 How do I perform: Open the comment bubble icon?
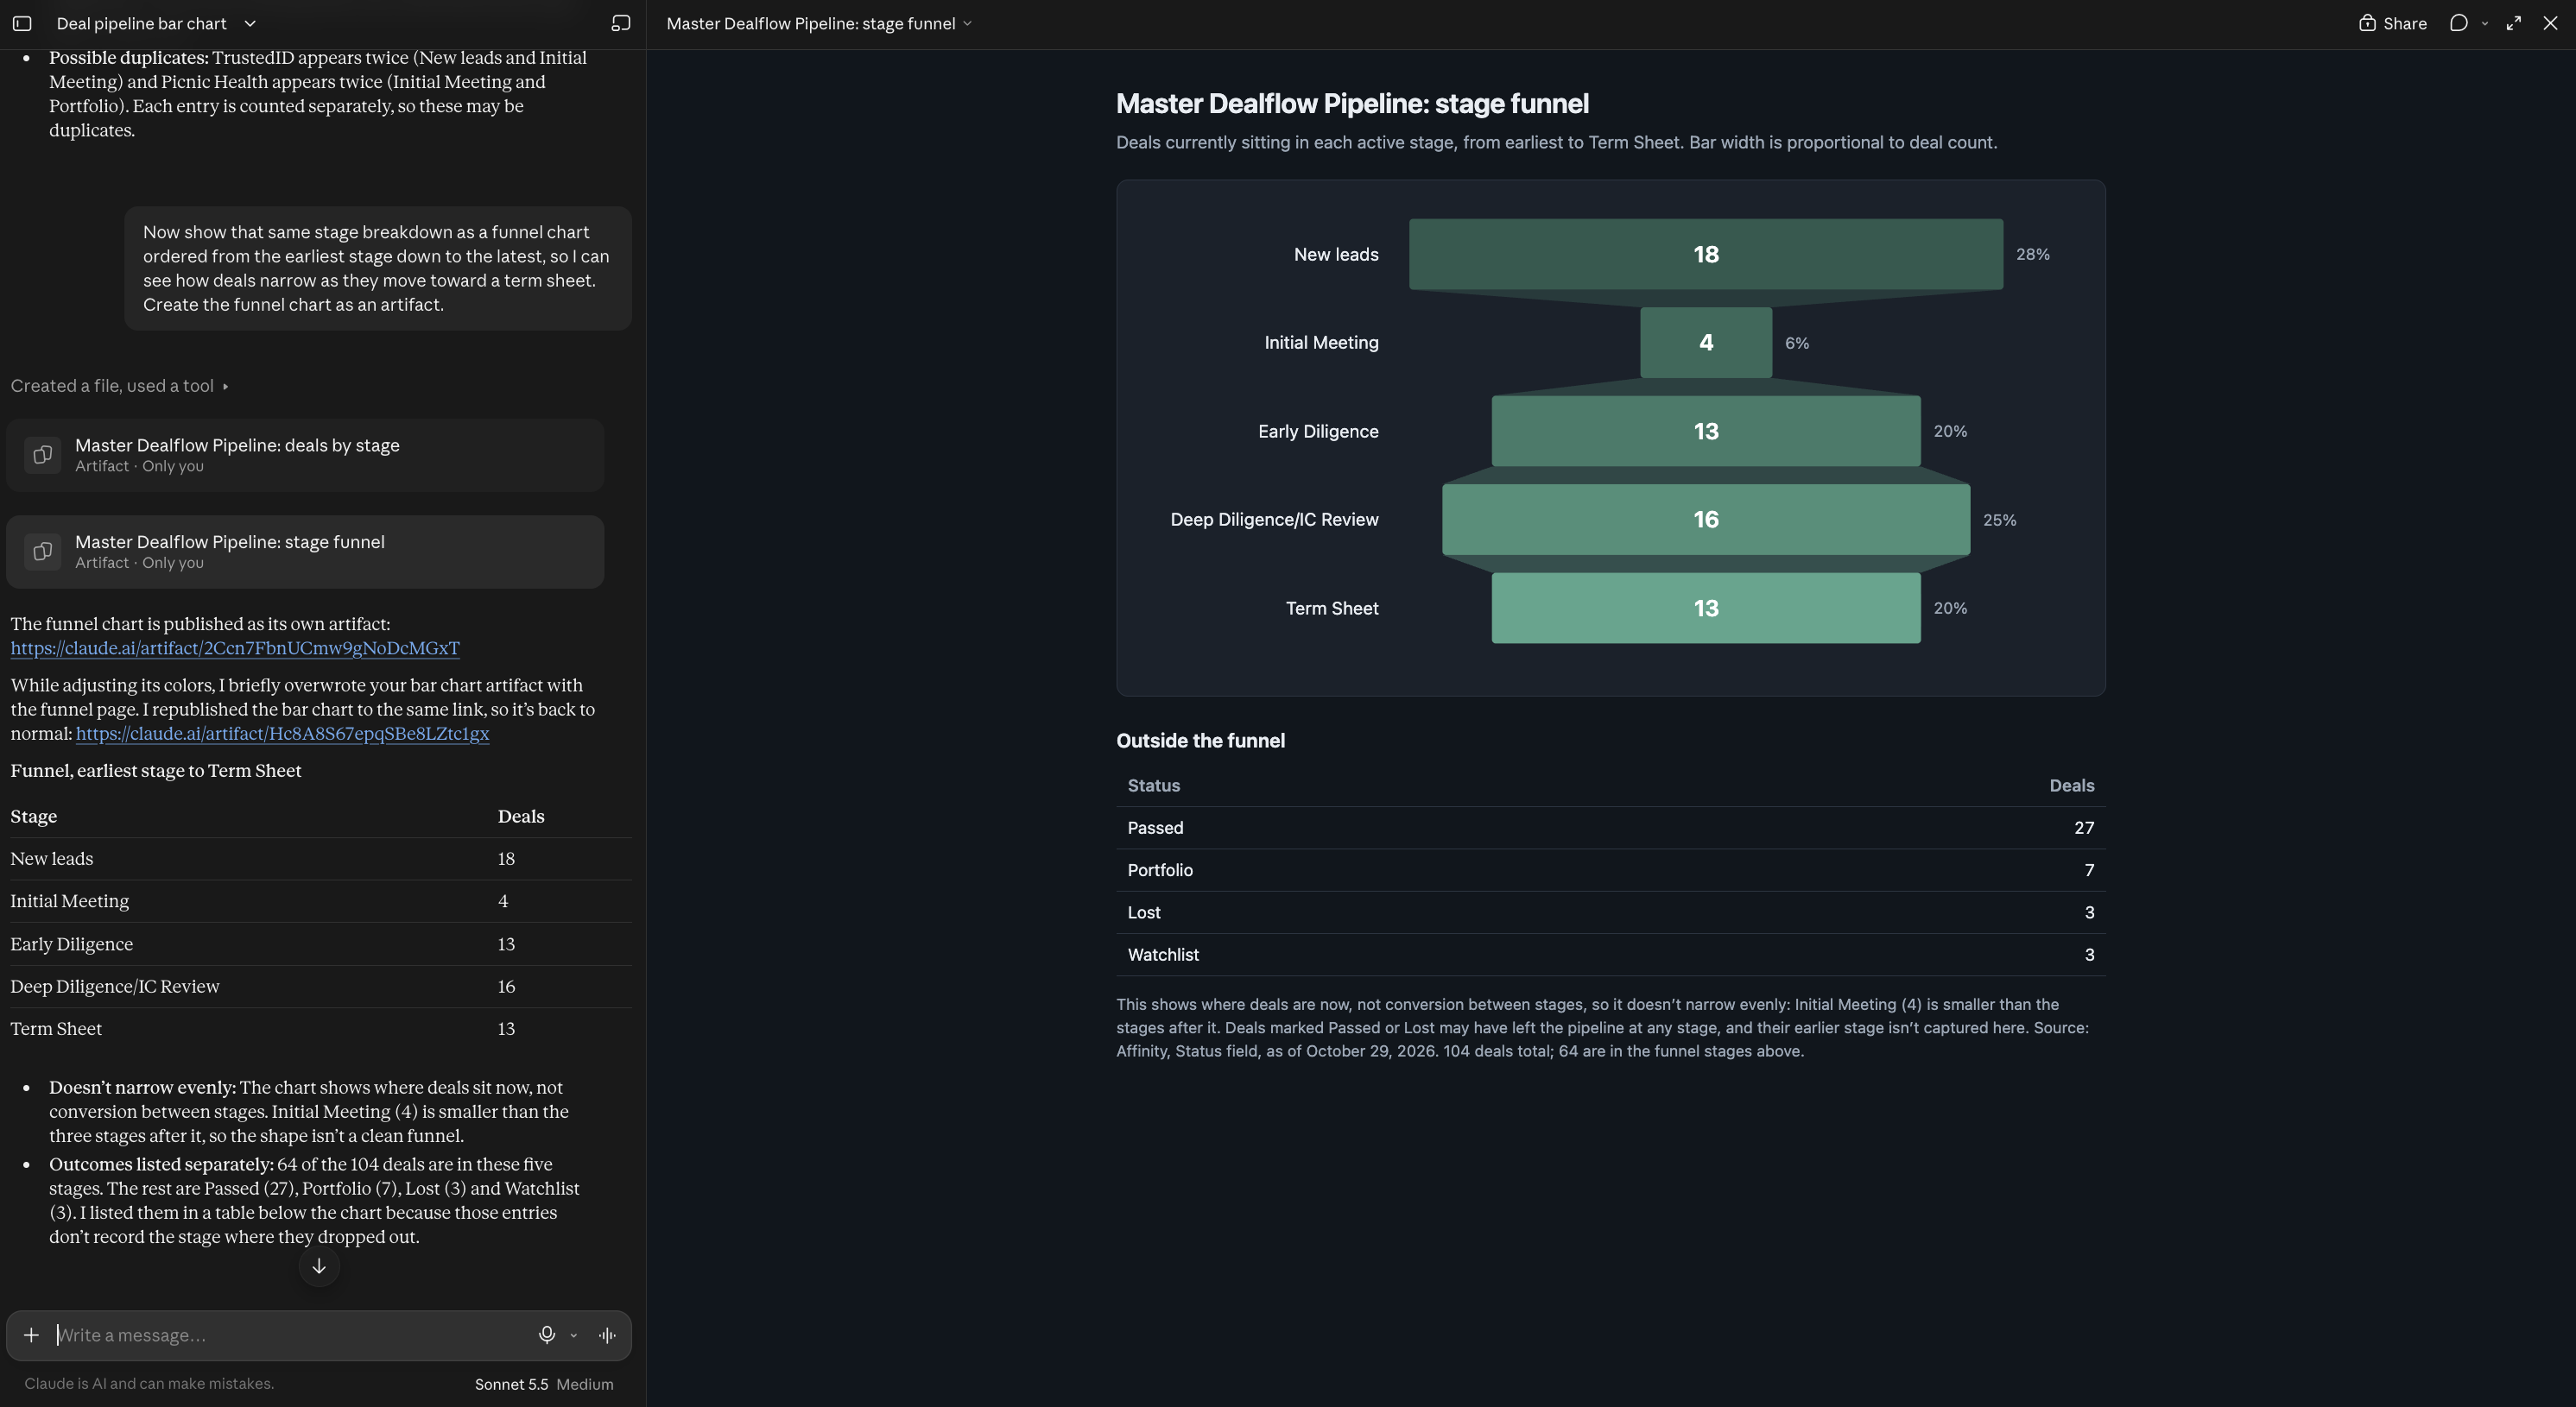pyautogui.click(x=2459, y=23)
